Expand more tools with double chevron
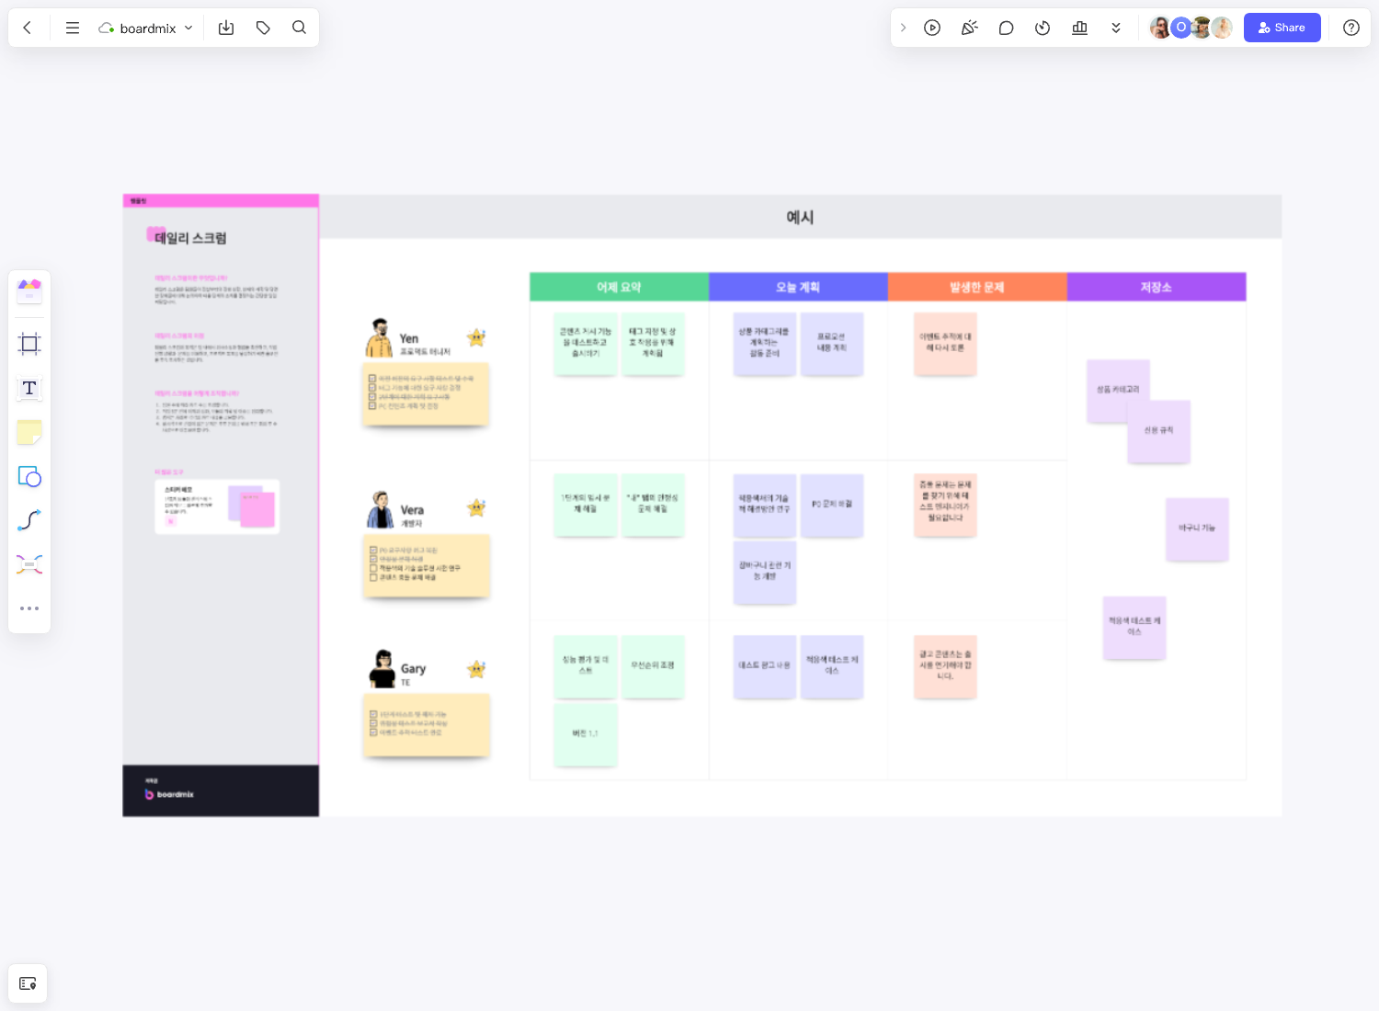This screenshot has height=1011, width=1379. pyautogui.click(x=1116, y=28)
